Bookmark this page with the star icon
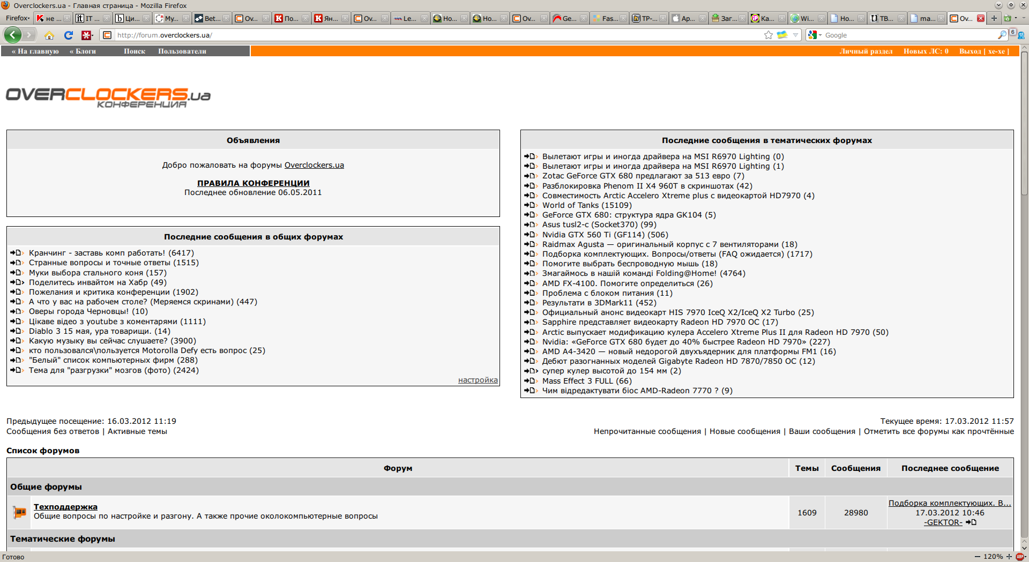This screenshot has width=1029, height=562. click(769, 35)
